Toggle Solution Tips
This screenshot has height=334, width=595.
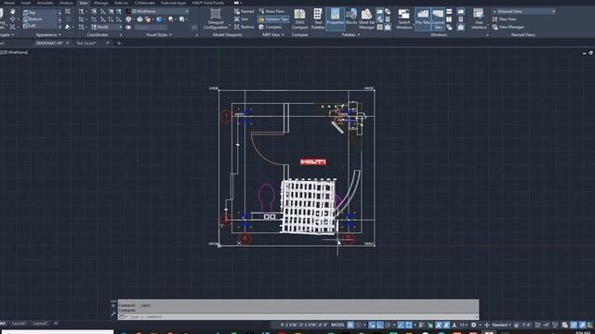273,19
